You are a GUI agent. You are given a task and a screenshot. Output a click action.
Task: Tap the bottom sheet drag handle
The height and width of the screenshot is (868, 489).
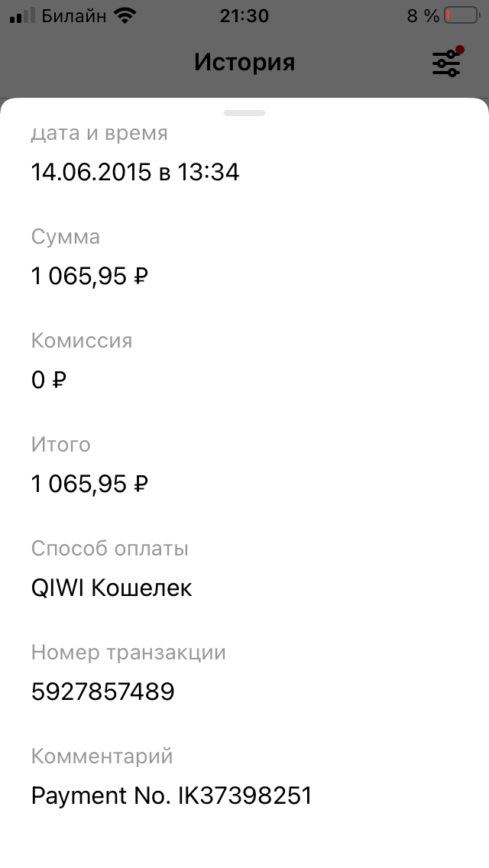pyautogui.click(x=244, y=113)
